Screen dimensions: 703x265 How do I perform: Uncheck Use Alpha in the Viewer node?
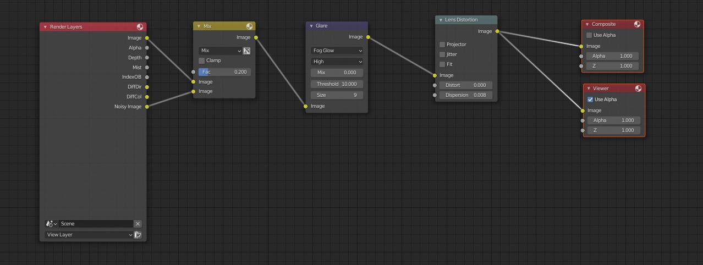click(590, 100)
